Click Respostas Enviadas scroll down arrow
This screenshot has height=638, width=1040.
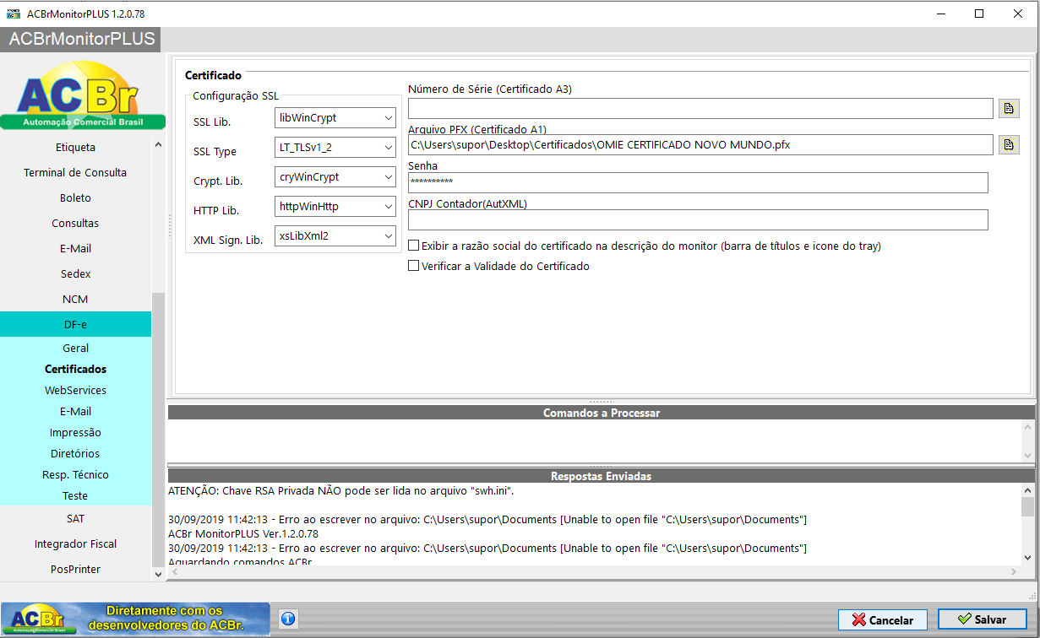(x=1027, y=557)
